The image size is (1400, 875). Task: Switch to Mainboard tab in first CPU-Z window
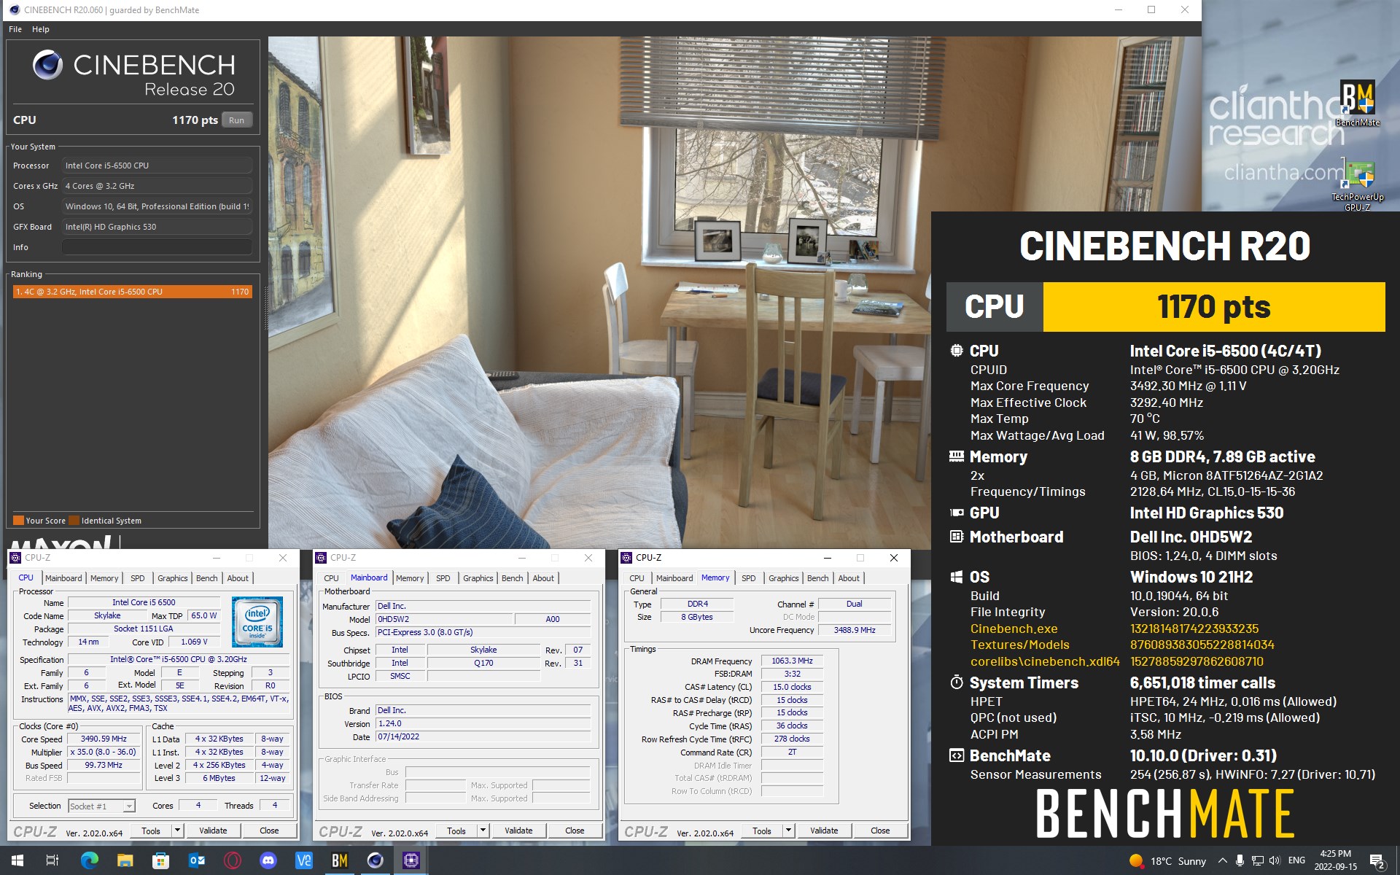63,578
